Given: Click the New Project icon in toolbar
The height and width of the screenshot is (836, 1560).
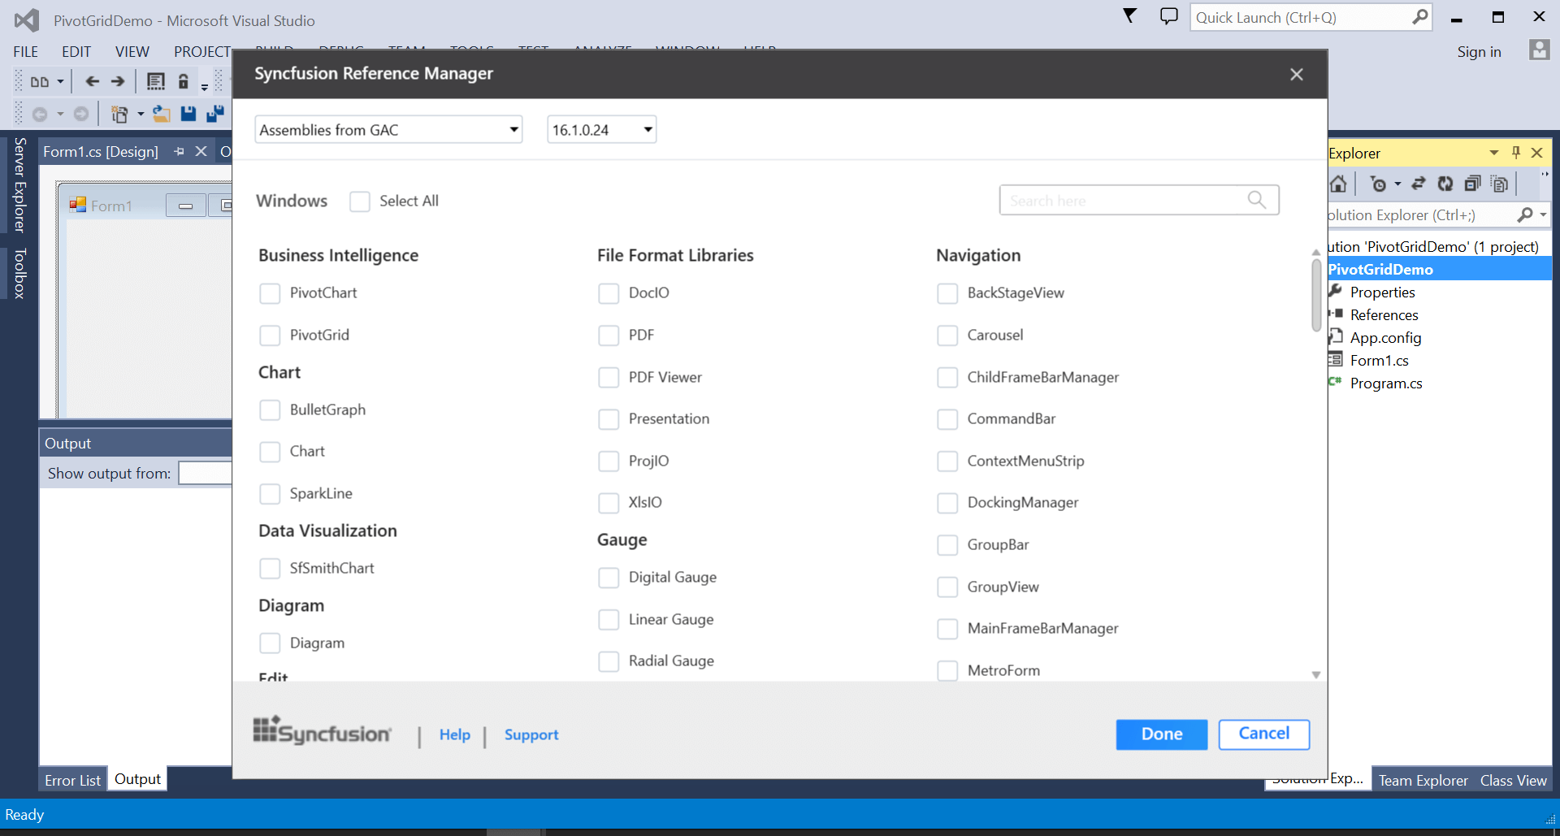Looking at the screenshot, I should point(119,114).
